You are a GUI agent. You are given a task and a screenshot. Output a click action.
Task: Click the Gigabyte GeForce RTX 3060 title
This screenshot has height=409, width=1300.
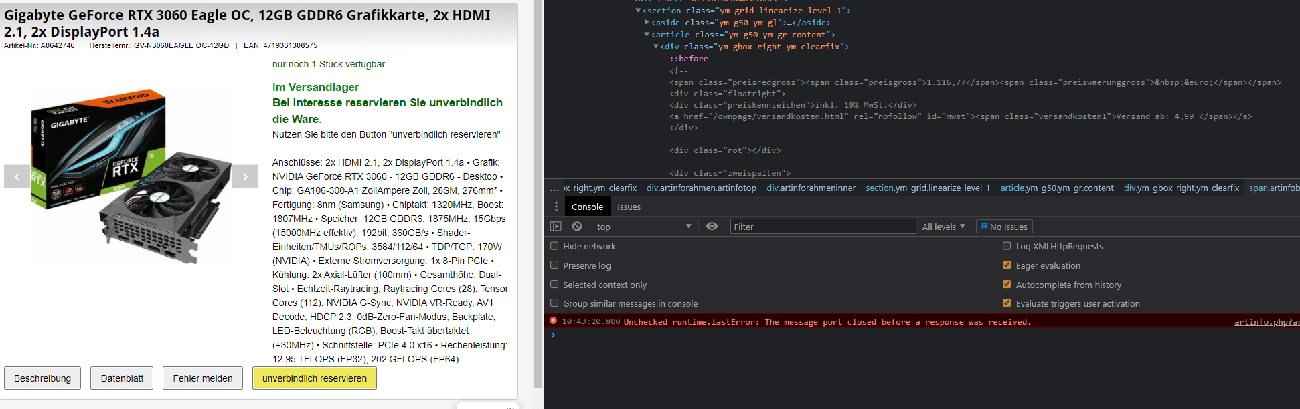tap(247, 23)
